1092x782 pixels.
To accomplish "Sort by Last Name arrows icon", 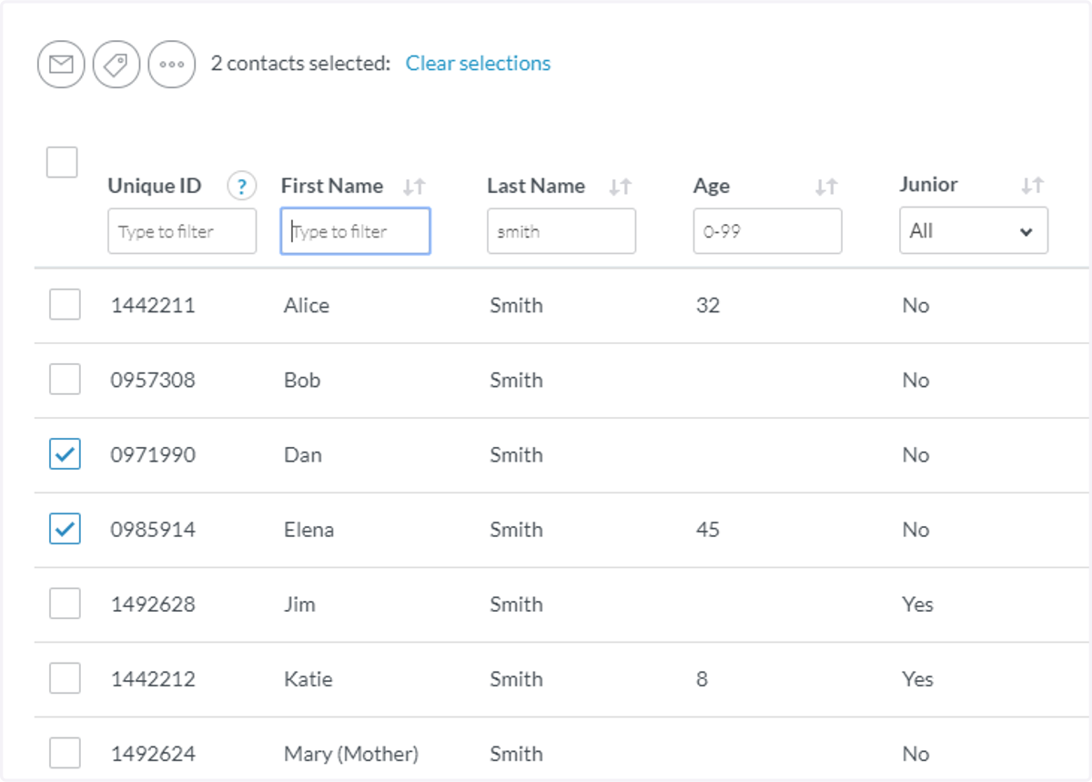I will (x=621, y=187).
